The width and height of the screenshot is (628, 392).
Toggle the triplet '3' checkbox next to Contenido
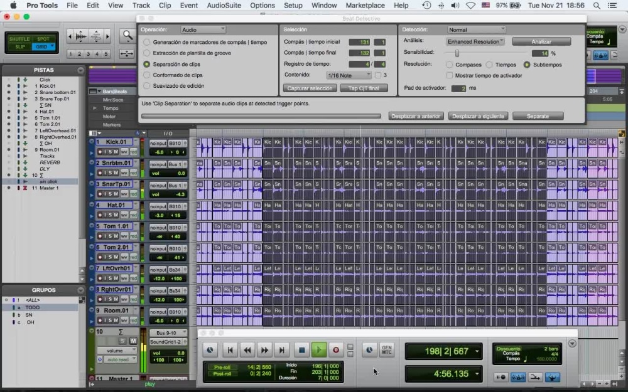pos(378,75)
